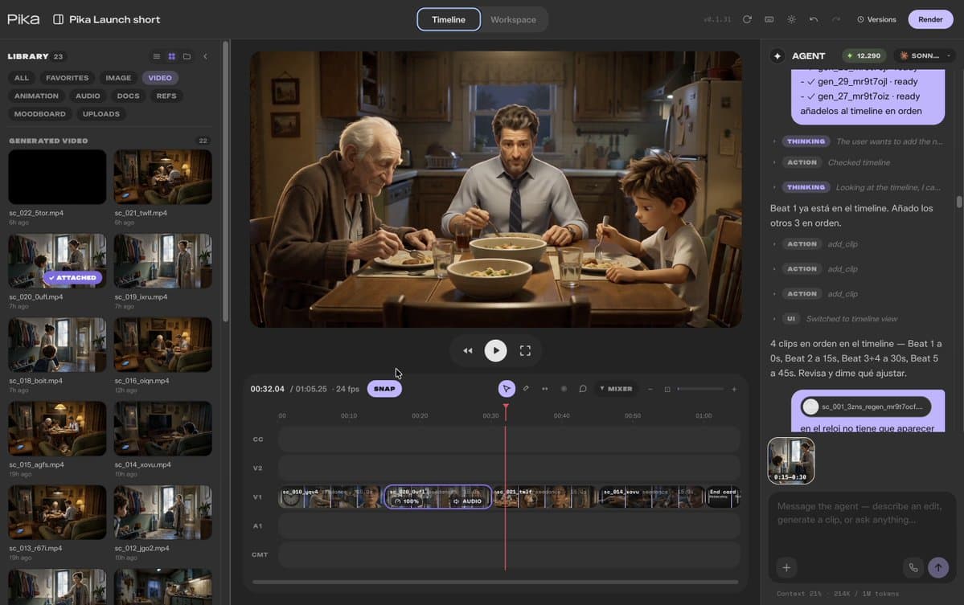Expand the 'Checked timeline' ACTION entry
The image size is (964, 605).
click(831, 163)
